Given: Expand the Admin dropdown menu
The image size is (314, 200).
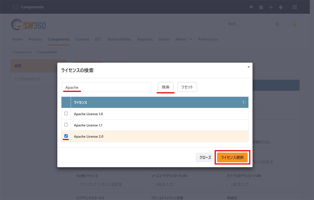Looking at the screenshot, I should click(184, 39).
